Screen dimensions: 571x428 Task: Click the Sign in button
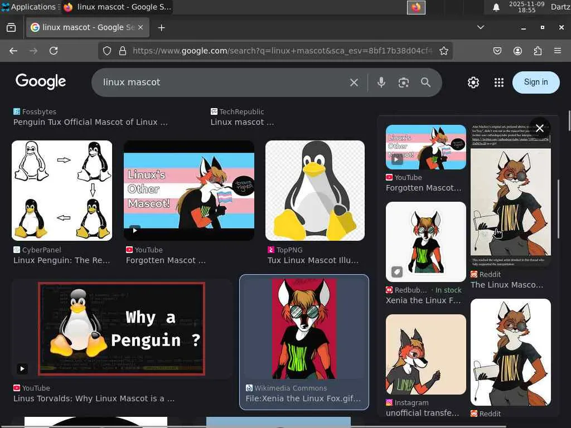[536, 82]
